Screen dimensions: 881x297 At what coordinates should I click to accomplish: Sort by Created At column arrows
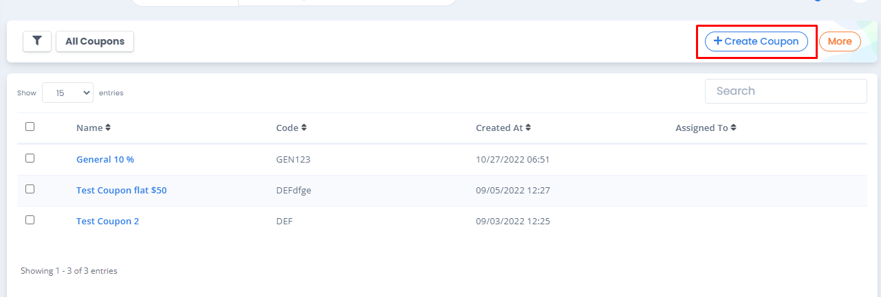pyautogui.click(x=528, y=128)
